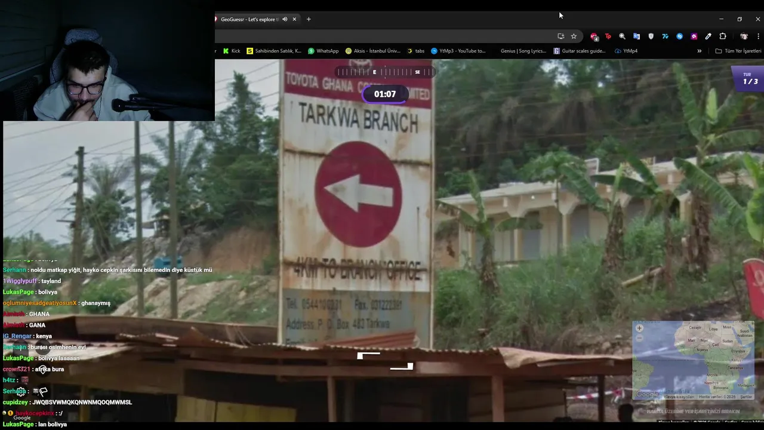The image size is (764, 430).
Task: Open the translate extension icon
Action: click(x=636, y=36)
